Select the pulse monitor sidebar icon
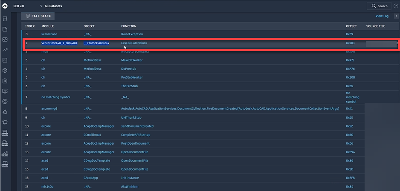Image resolution: width=400 pixels, height=191 pixels. pos(5,40)
